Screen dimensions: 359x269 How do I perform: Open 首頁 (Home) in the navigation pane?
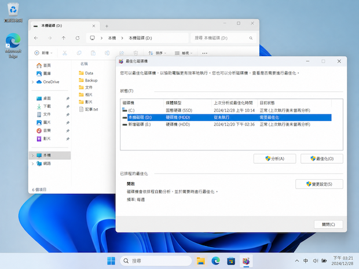43,65
